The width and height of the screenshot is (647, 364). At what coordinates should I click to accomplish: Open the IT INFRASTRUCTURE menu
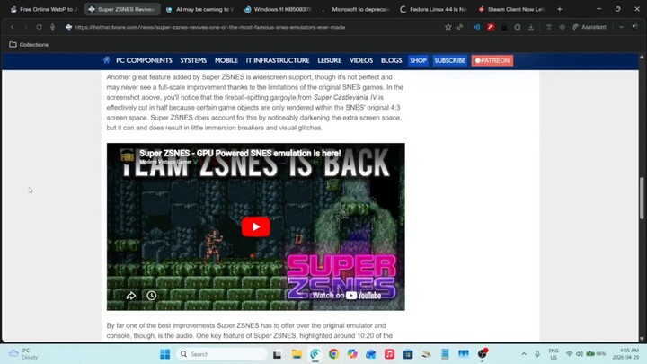(x=278, y=61)
